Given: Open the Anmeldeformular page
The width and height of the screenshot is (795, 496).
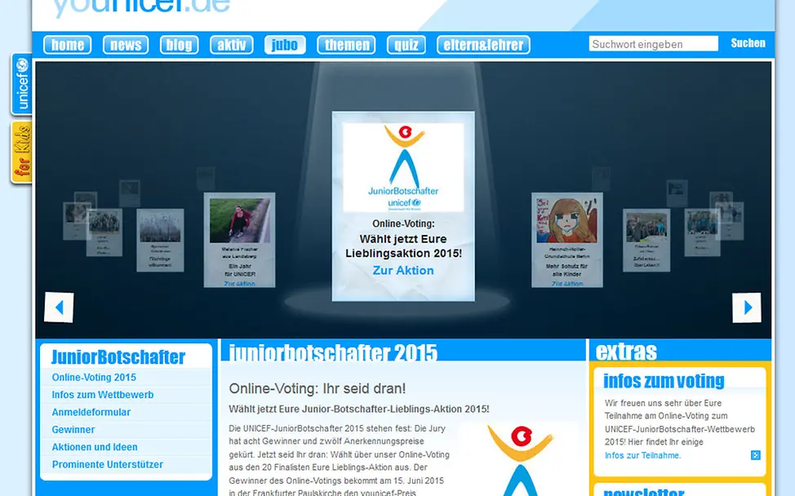Looking at the screenshot, I should (x=90, y=412).
